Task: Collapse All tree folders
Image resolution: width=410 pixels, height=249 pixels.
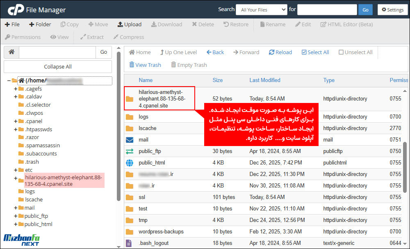Action: pos(57,66)
